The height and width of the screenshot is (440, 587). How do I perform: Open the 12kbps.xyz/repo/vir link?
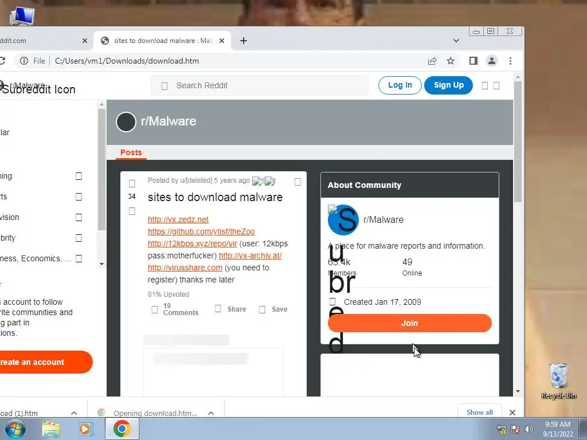point(193,243)
